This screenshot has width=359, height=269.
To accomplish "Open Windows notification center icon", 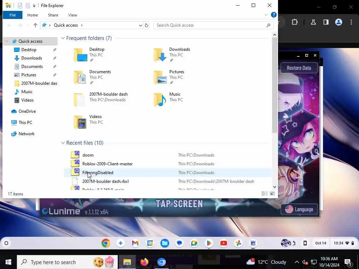I will coord(348,262).
